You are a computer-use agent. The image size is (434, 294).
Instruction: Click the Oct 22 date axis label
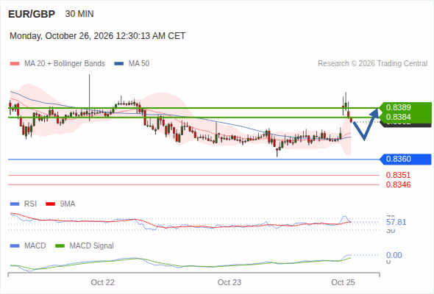[103, 282]
